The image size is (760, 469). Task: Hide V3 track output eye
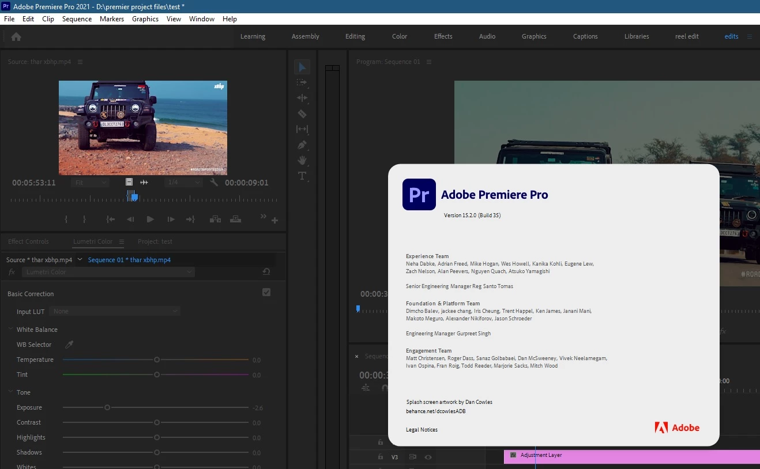pyautogui.click(x=428, y=457)
